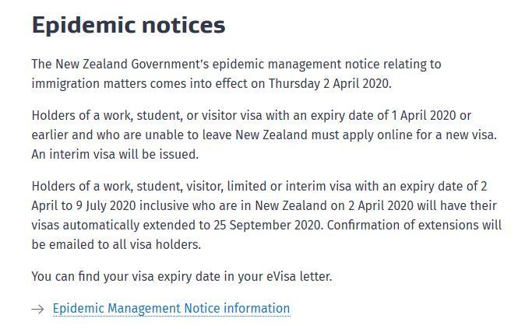Open the Epidemic Management Notice information link
The width and height of the screenshot is (532, 329).
coord(171,309)
